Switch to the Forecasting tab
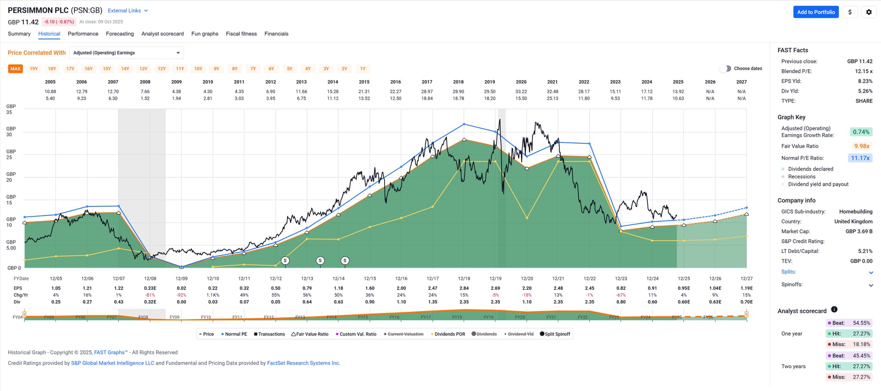881x391 pixels. coord(120,34)
